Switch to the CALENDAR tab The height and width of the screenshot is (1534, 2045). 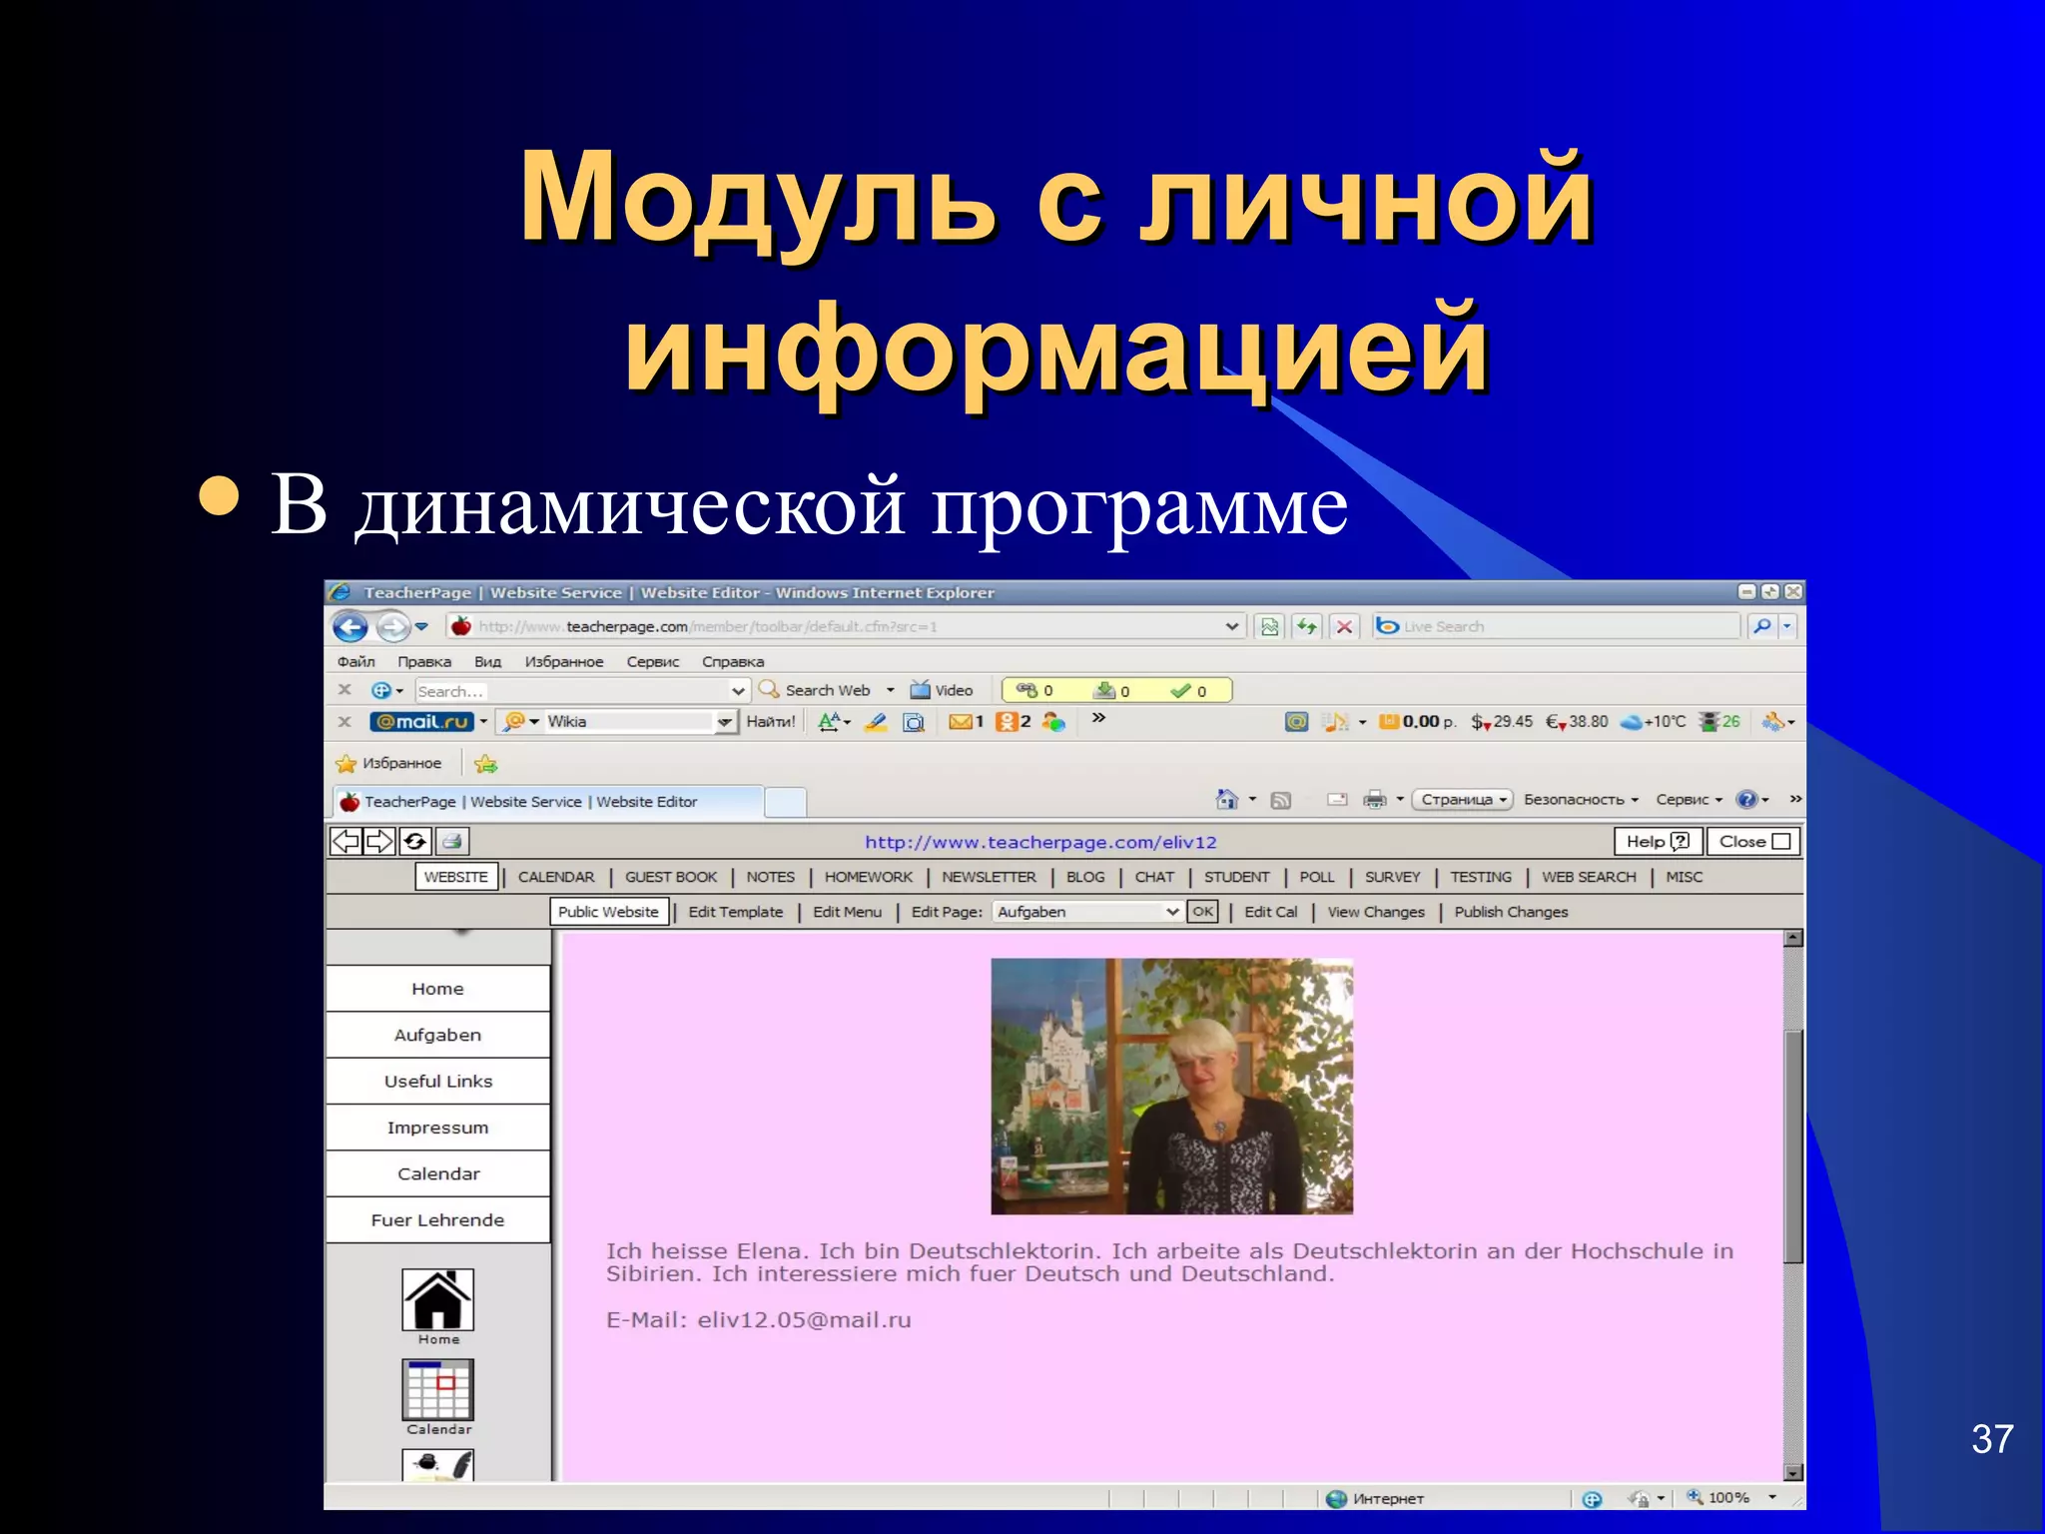[556, 877]
